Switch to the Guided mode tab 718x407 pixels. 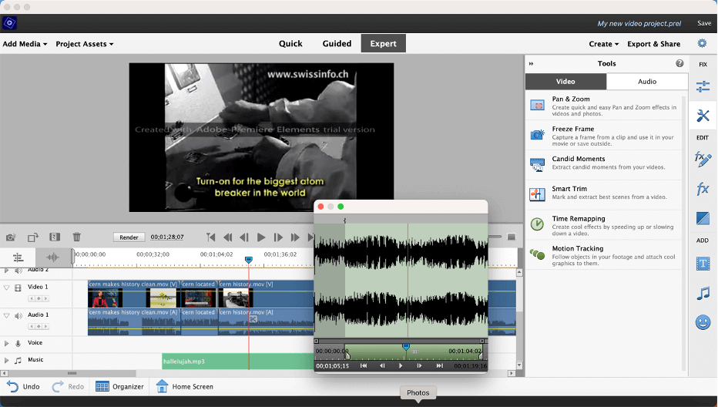337,44
